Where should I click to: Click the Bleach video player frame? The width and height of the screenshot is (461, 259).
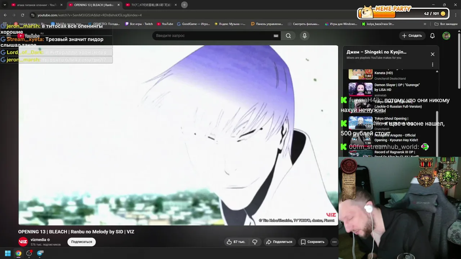point(178,135)
